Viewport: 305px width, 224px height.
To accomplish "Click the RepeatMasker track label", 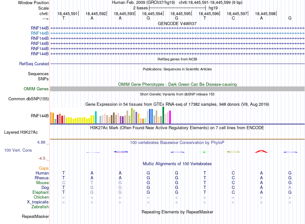I will point(35,216).
